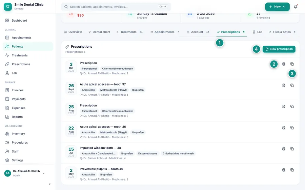Click Paracetamol tag on the 3 Oct prescription
This screenshot has height=190, width=305.
coord(89,69)
